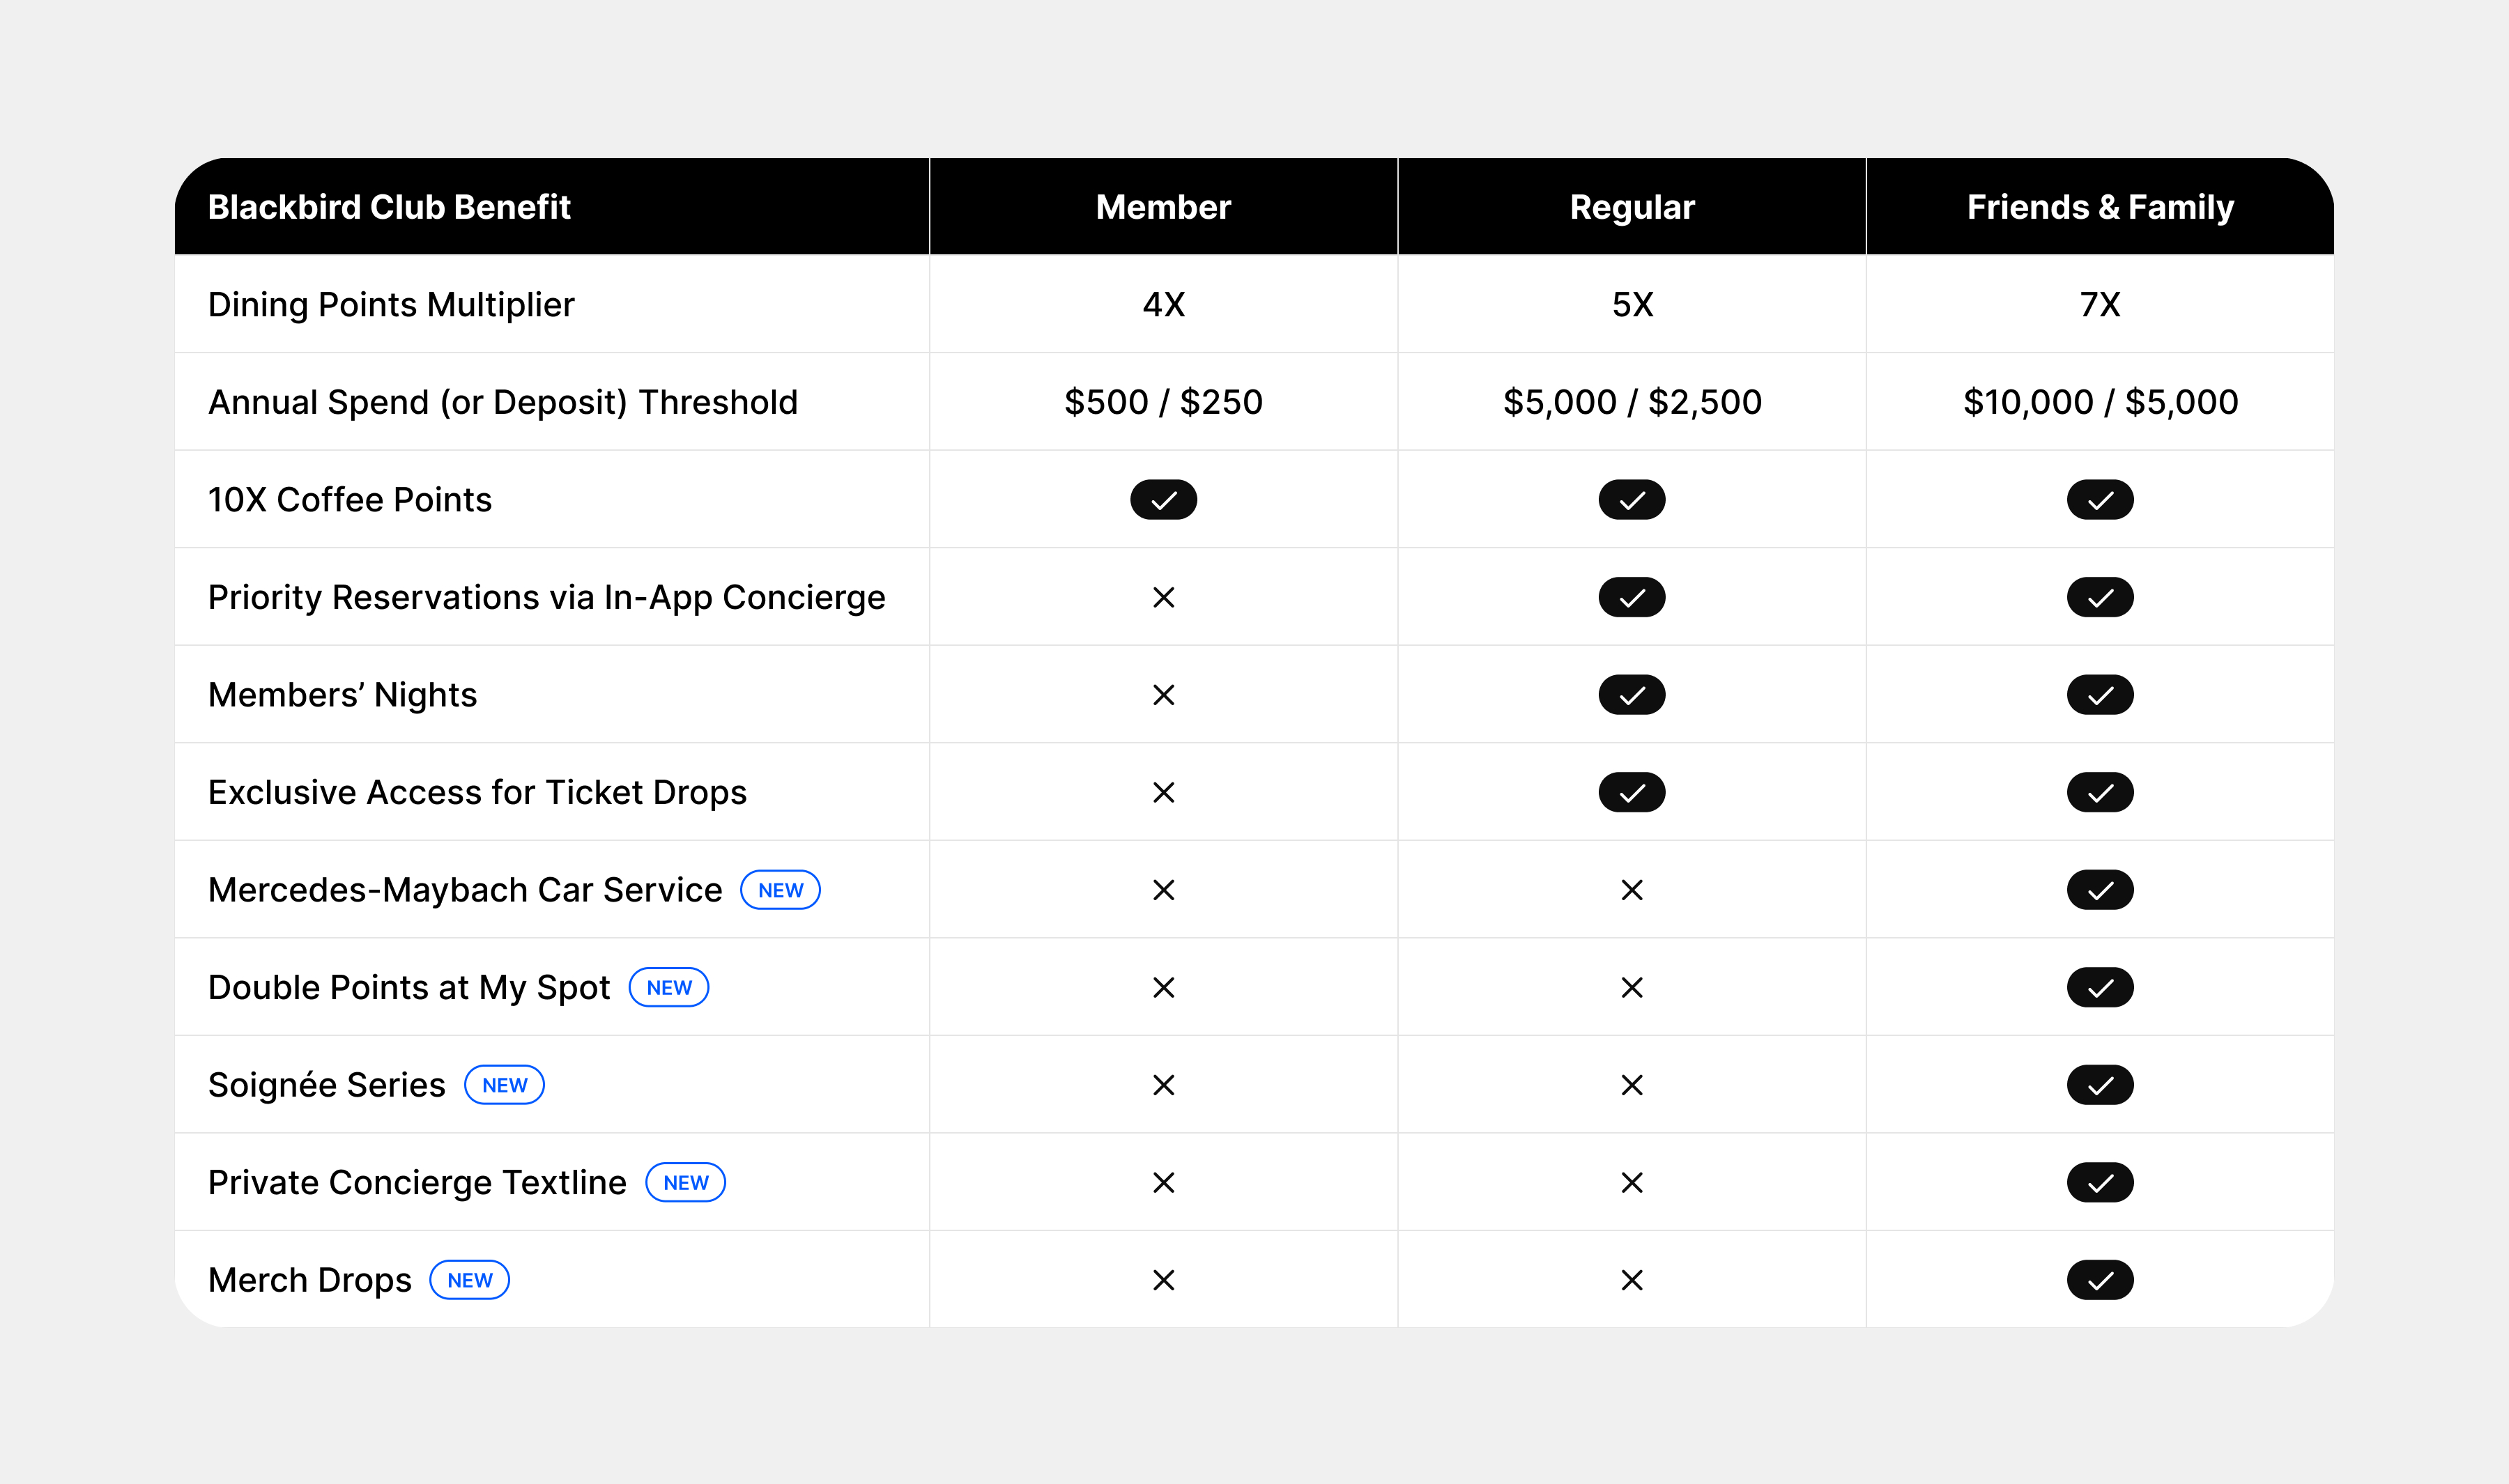The image size is (2509, 1484).
Task: Click the $5,000 / $2,500 threshold value
Action: click(x=1631, y=401)
